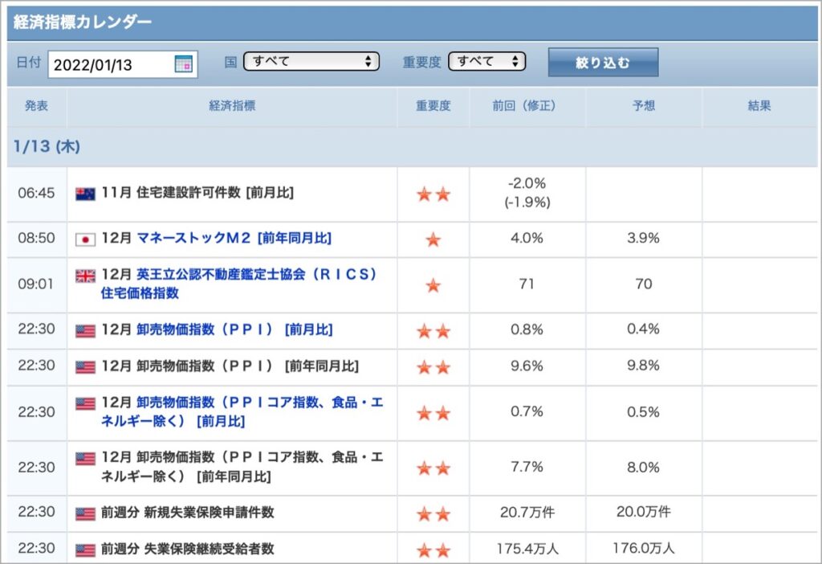Click the 予想 column header

point(644,106)
